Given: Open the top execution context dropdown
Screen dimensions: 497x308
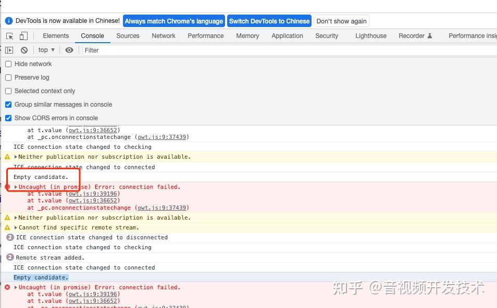Looking at the screenshot, I should click(46, 50).
